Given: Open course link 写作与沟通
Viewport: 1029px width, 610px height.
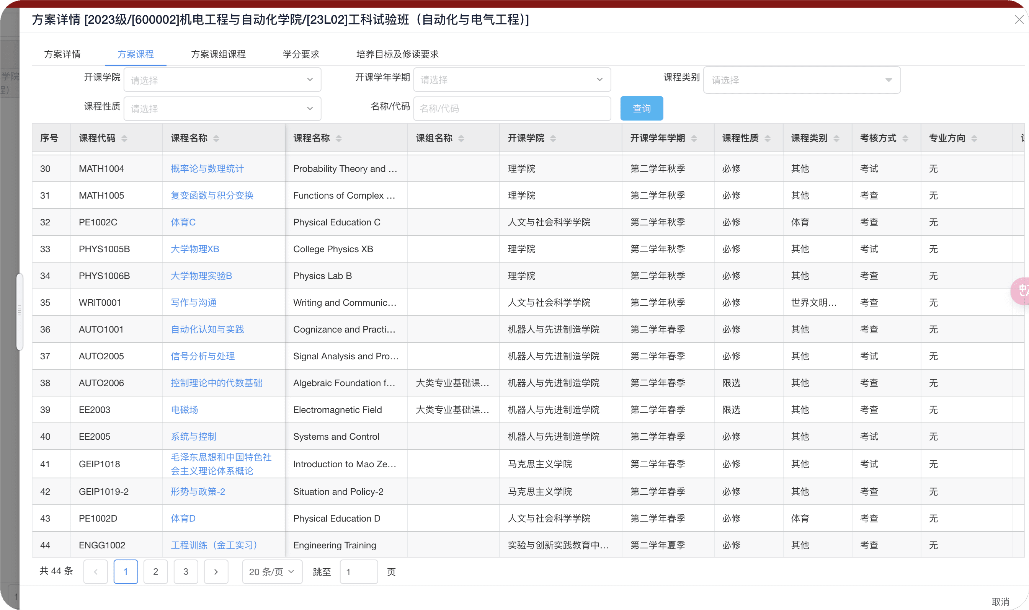Looking at the screenshot, I should tap(194, 303).
